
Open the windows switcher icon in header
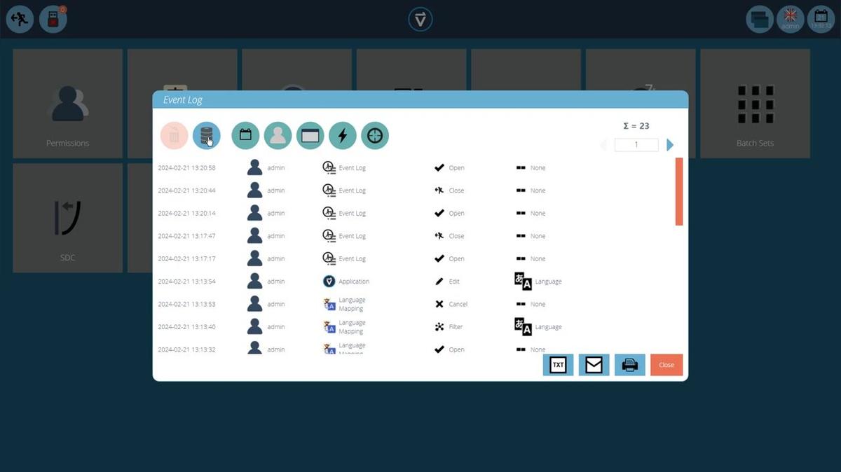tap(760, 20)
